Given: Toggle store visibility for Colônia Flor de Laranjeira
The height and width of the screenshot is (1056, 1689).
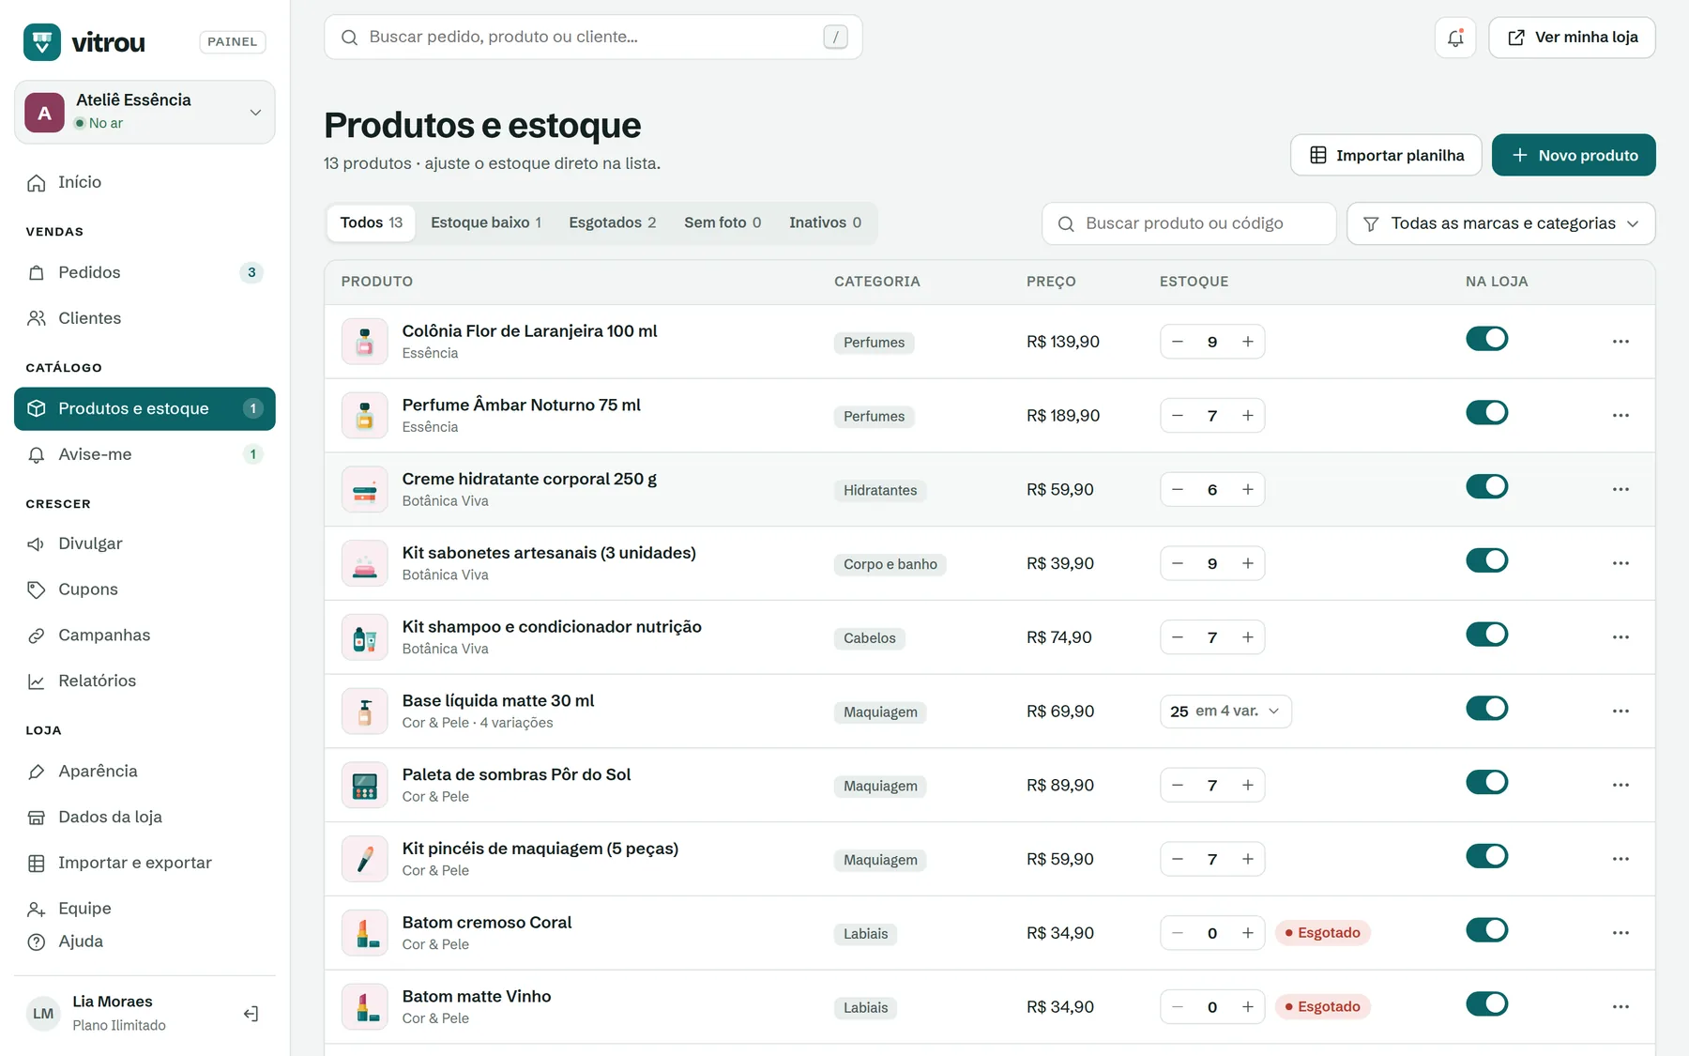Looking at the screenshot, I should click(1486, 339).
